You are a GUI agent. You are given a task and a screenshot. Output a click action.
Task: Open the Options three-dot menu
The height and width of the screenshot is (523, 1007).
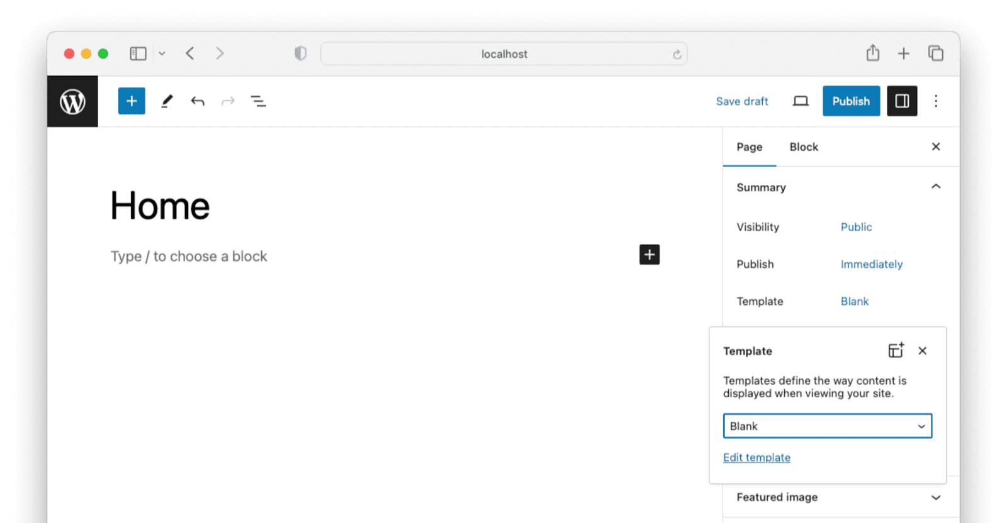936,101
